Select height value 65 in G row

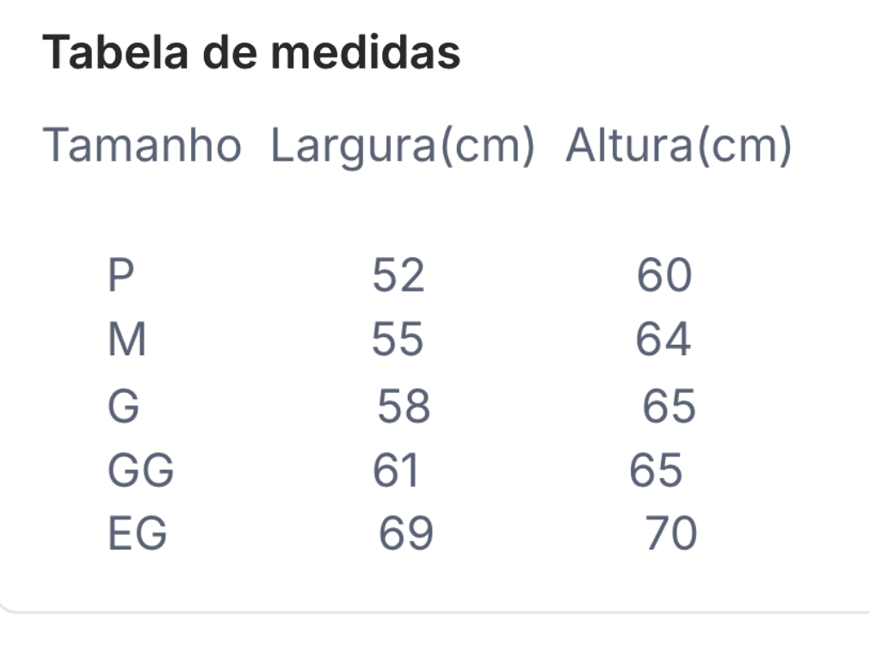pyautogui.click(x=669, y=406)
